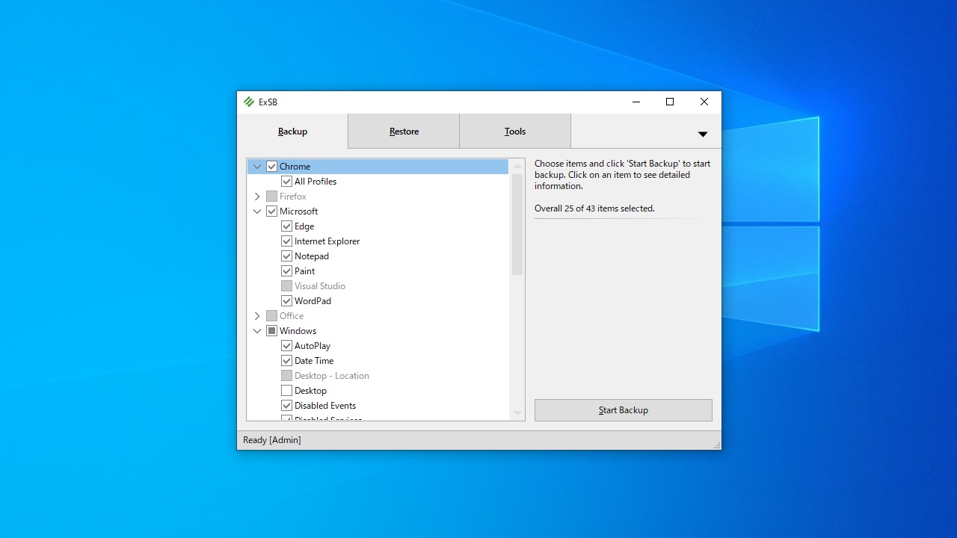Click 'Overall 25 of 43 items selected' text
The width and height of the screenshot is (957, 538).
594,208
